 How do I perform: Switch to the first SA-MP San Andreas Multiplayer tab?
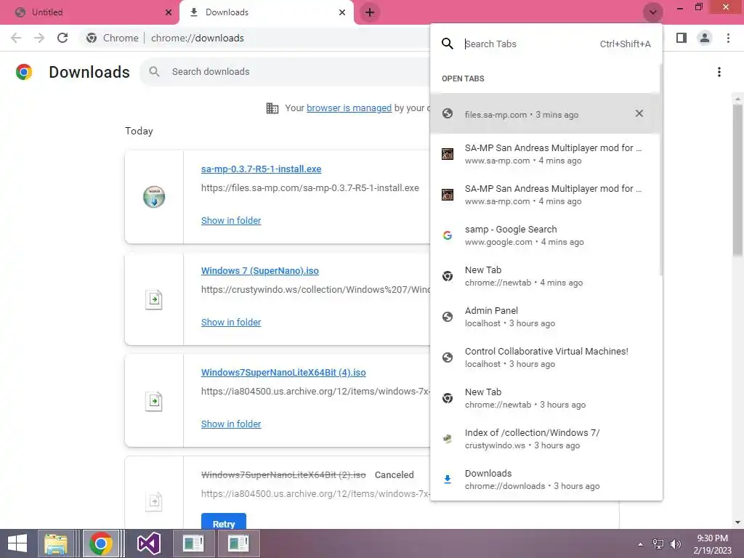pos(545,154)
